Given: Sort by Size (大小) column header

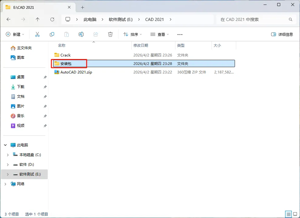Looking at the screenshot, I should [x=217, y=46].
